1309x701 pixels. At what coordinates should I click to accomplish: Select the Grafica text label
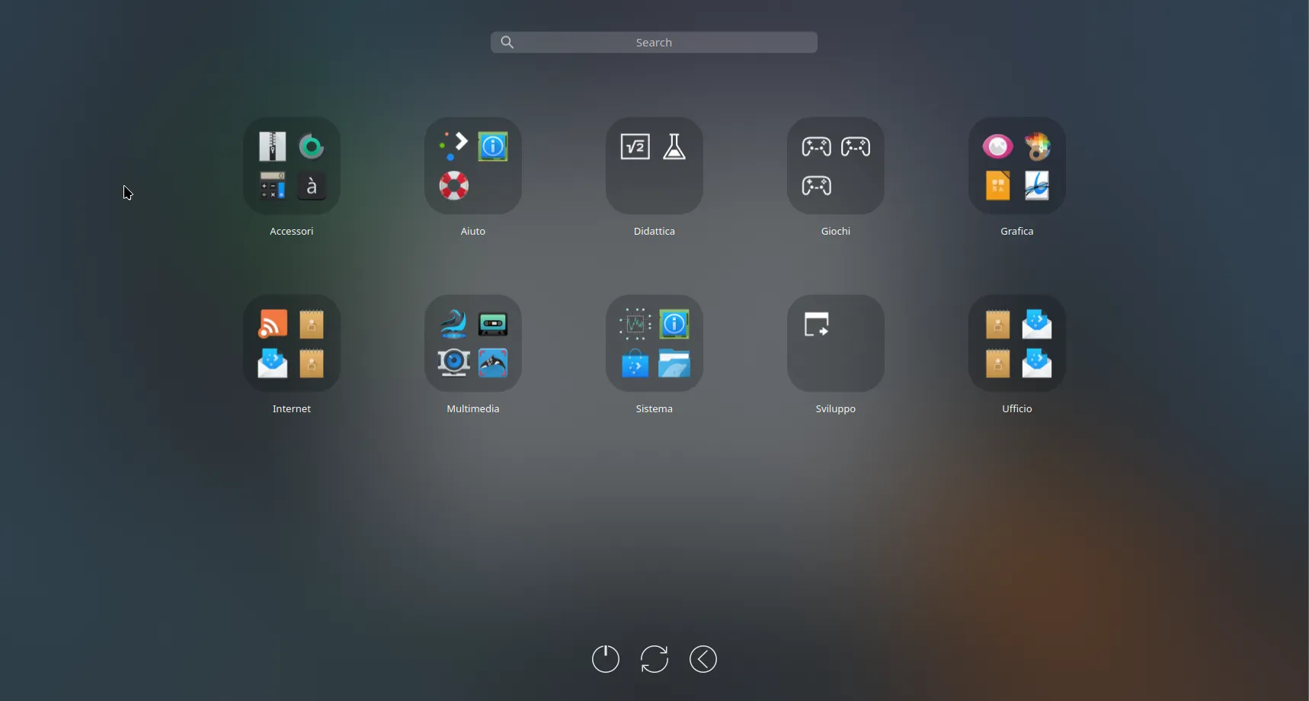coord(1016,231)
